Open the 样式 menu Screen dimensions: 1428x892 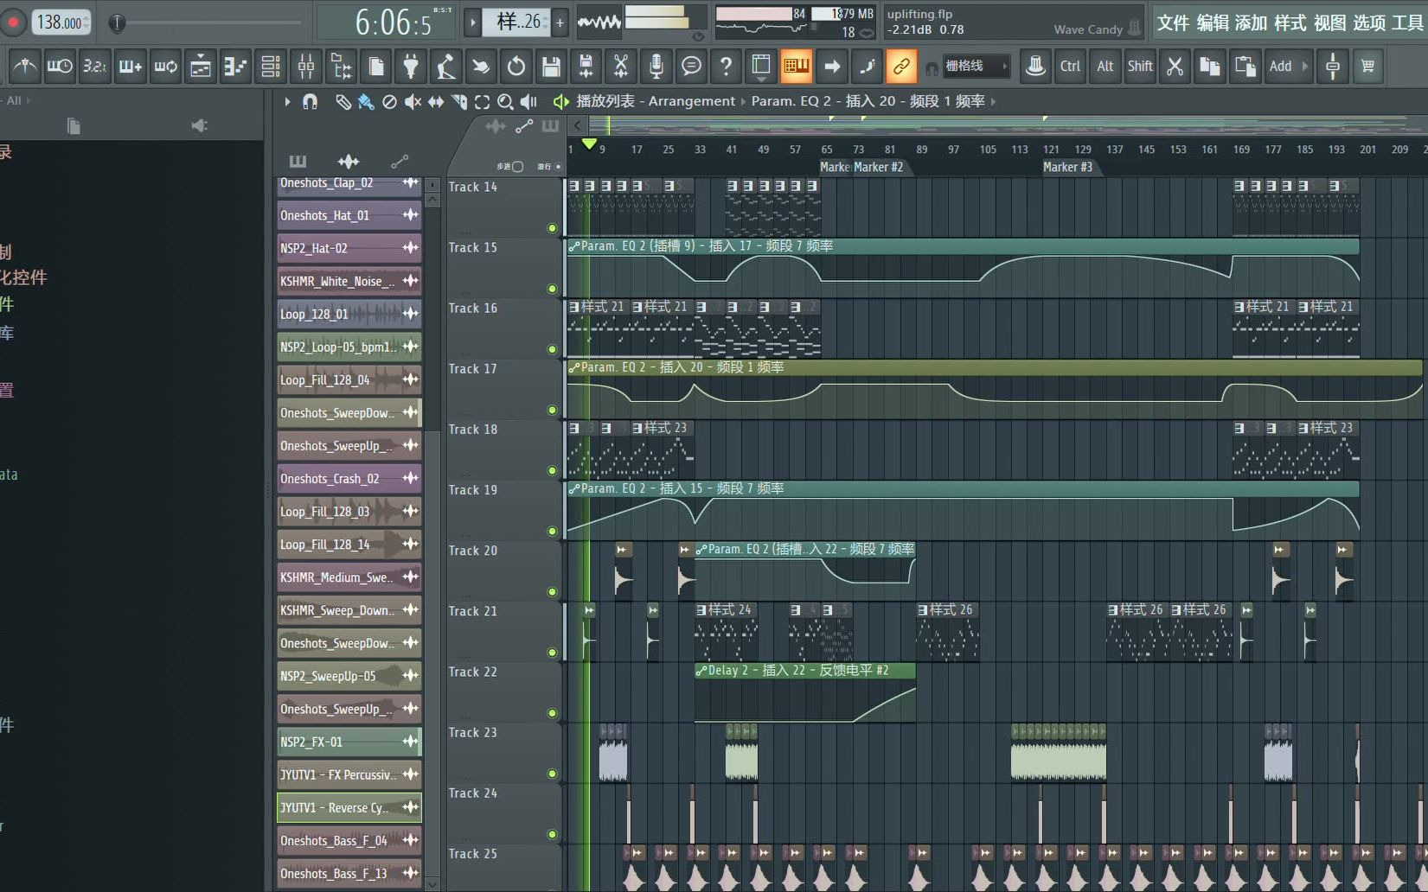(1290, 23)
